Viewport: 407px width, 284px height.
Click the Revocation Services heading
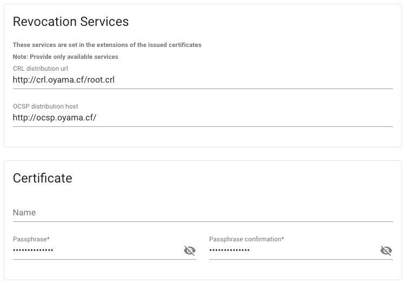click(x=71, y=22)
